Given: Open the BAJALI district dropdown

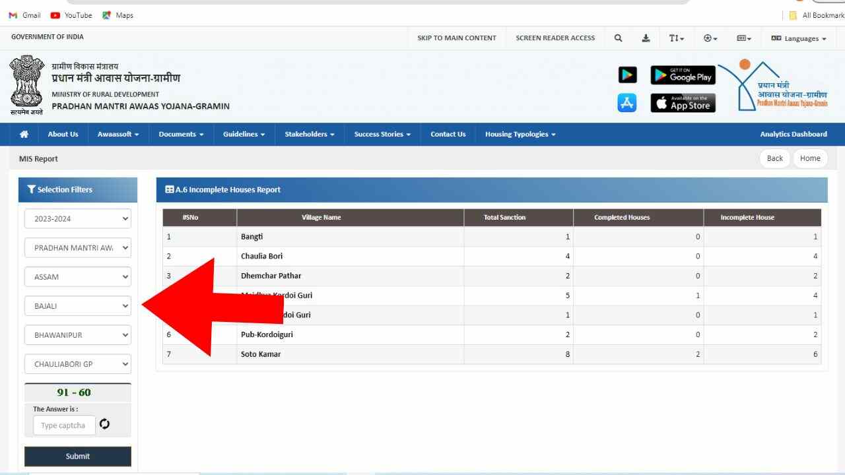Looking at the screenshot, I should [78, 306].
